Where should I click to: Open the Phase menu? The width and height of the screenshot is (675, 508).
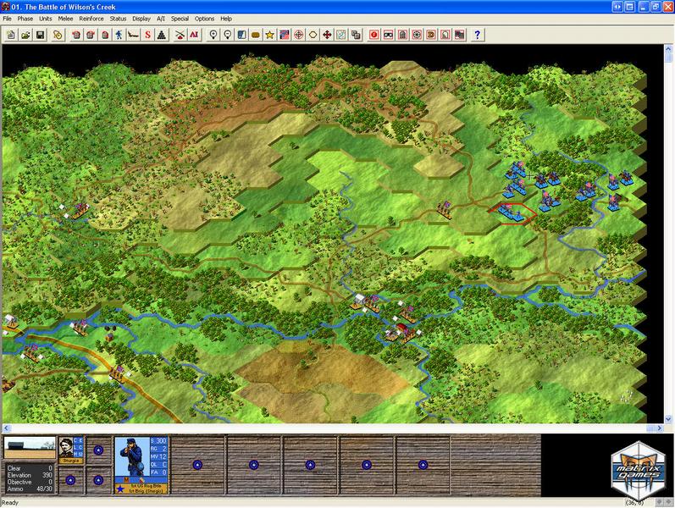(25, 18)
